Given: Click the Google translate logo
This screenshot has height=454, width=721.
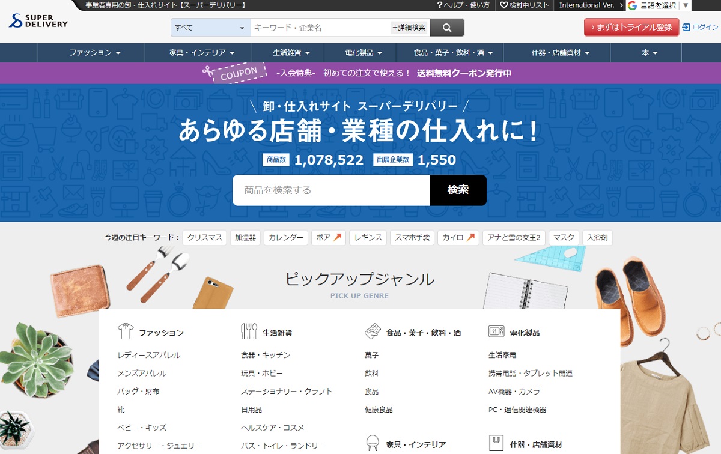Looking at the screenshot, I should (x=632, y=6).
